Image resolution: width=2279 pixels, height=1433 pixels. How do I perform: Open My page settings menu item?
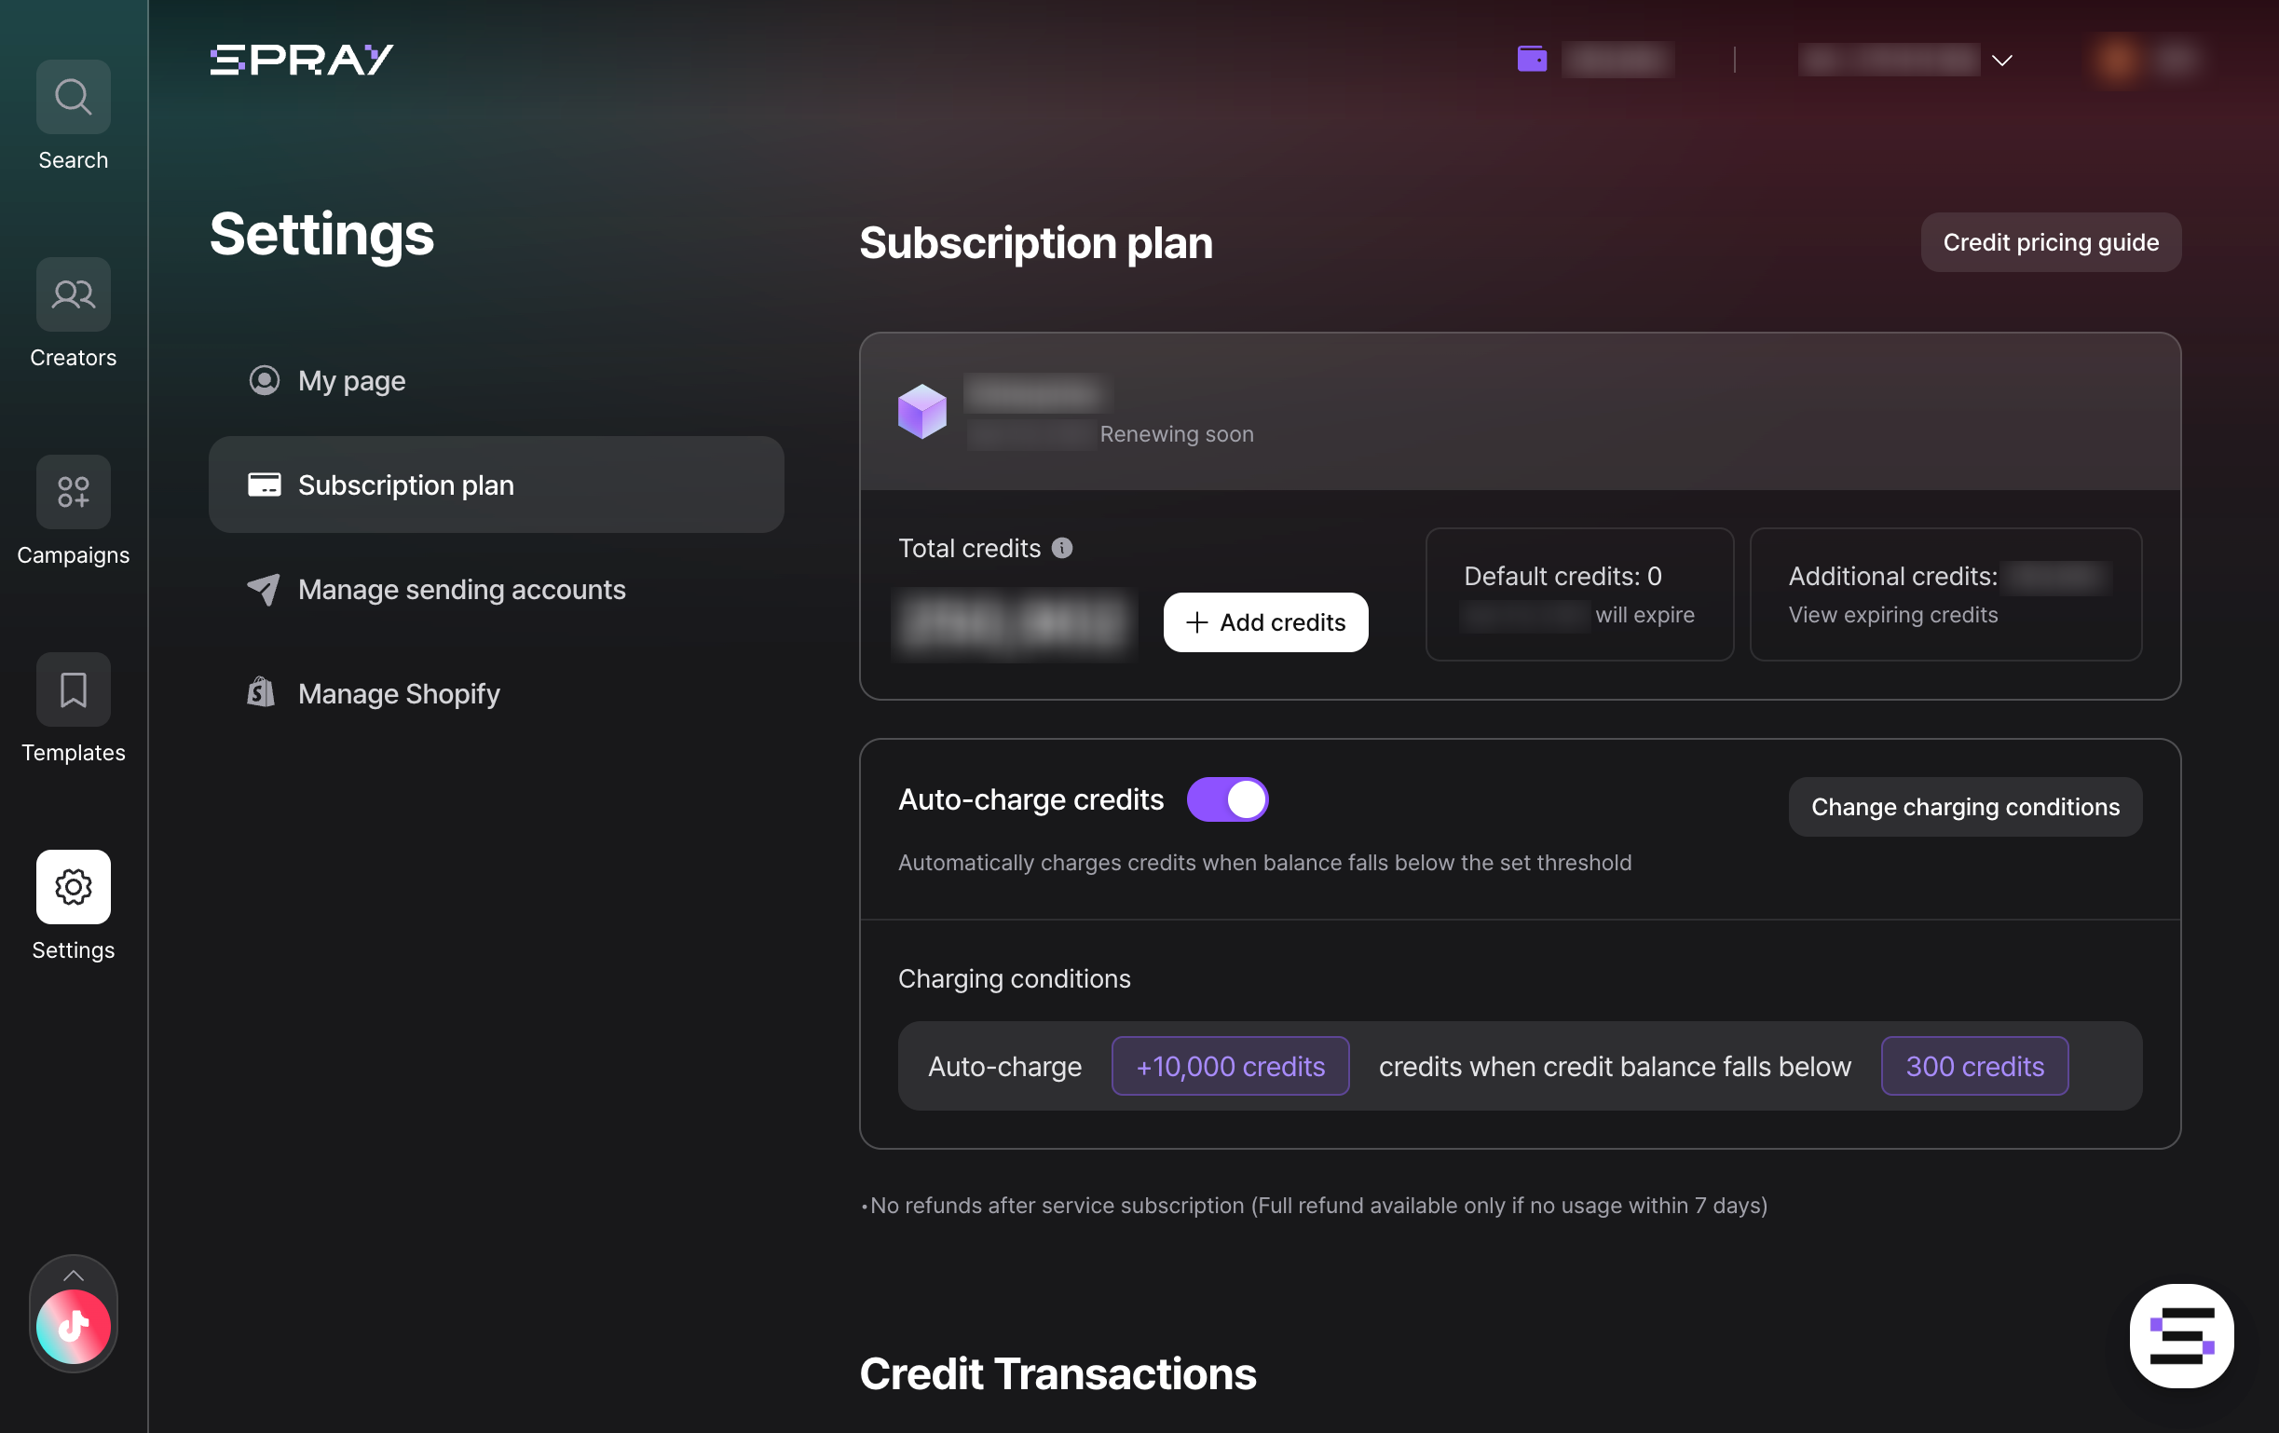tap(351, 380)
